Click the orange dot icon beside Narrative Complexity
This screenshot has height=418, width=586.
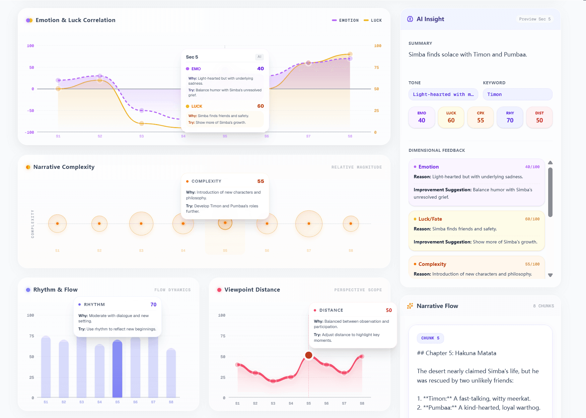coord(28,167)
